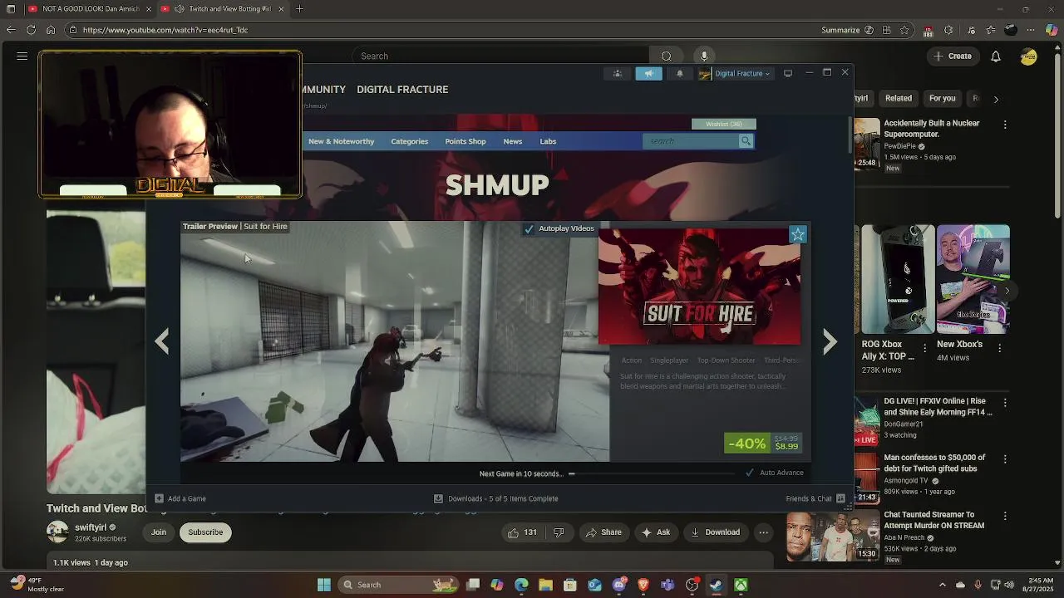Open options for DG LIVE FFXIV video
Image resolution: width=1064 pixels, height=598 pixels.
click(x=1005, y=403)
